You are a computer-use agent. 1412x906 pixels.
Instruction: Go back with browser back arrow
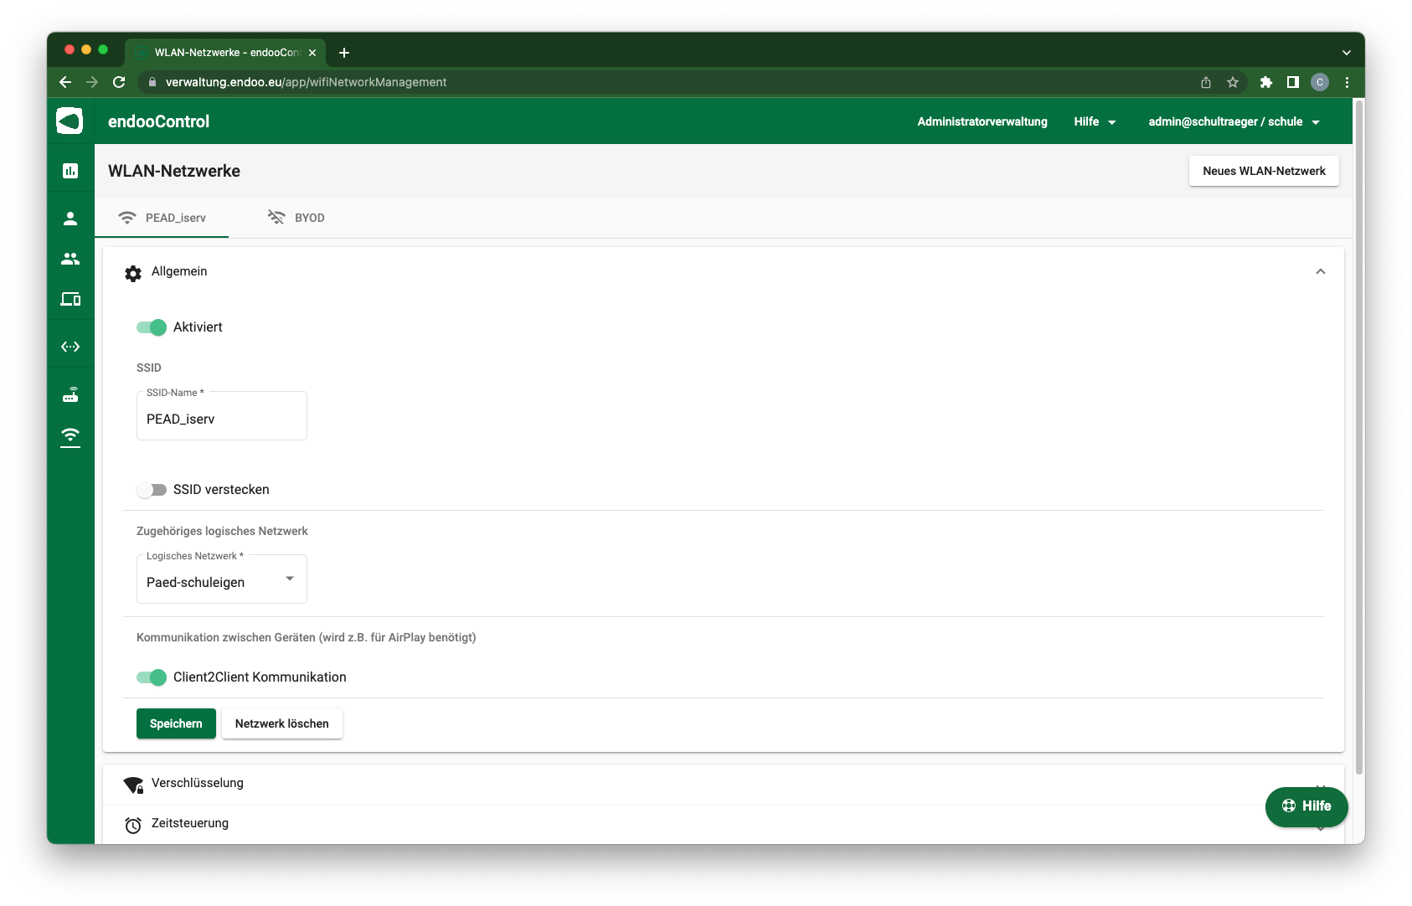pos(65,82)
